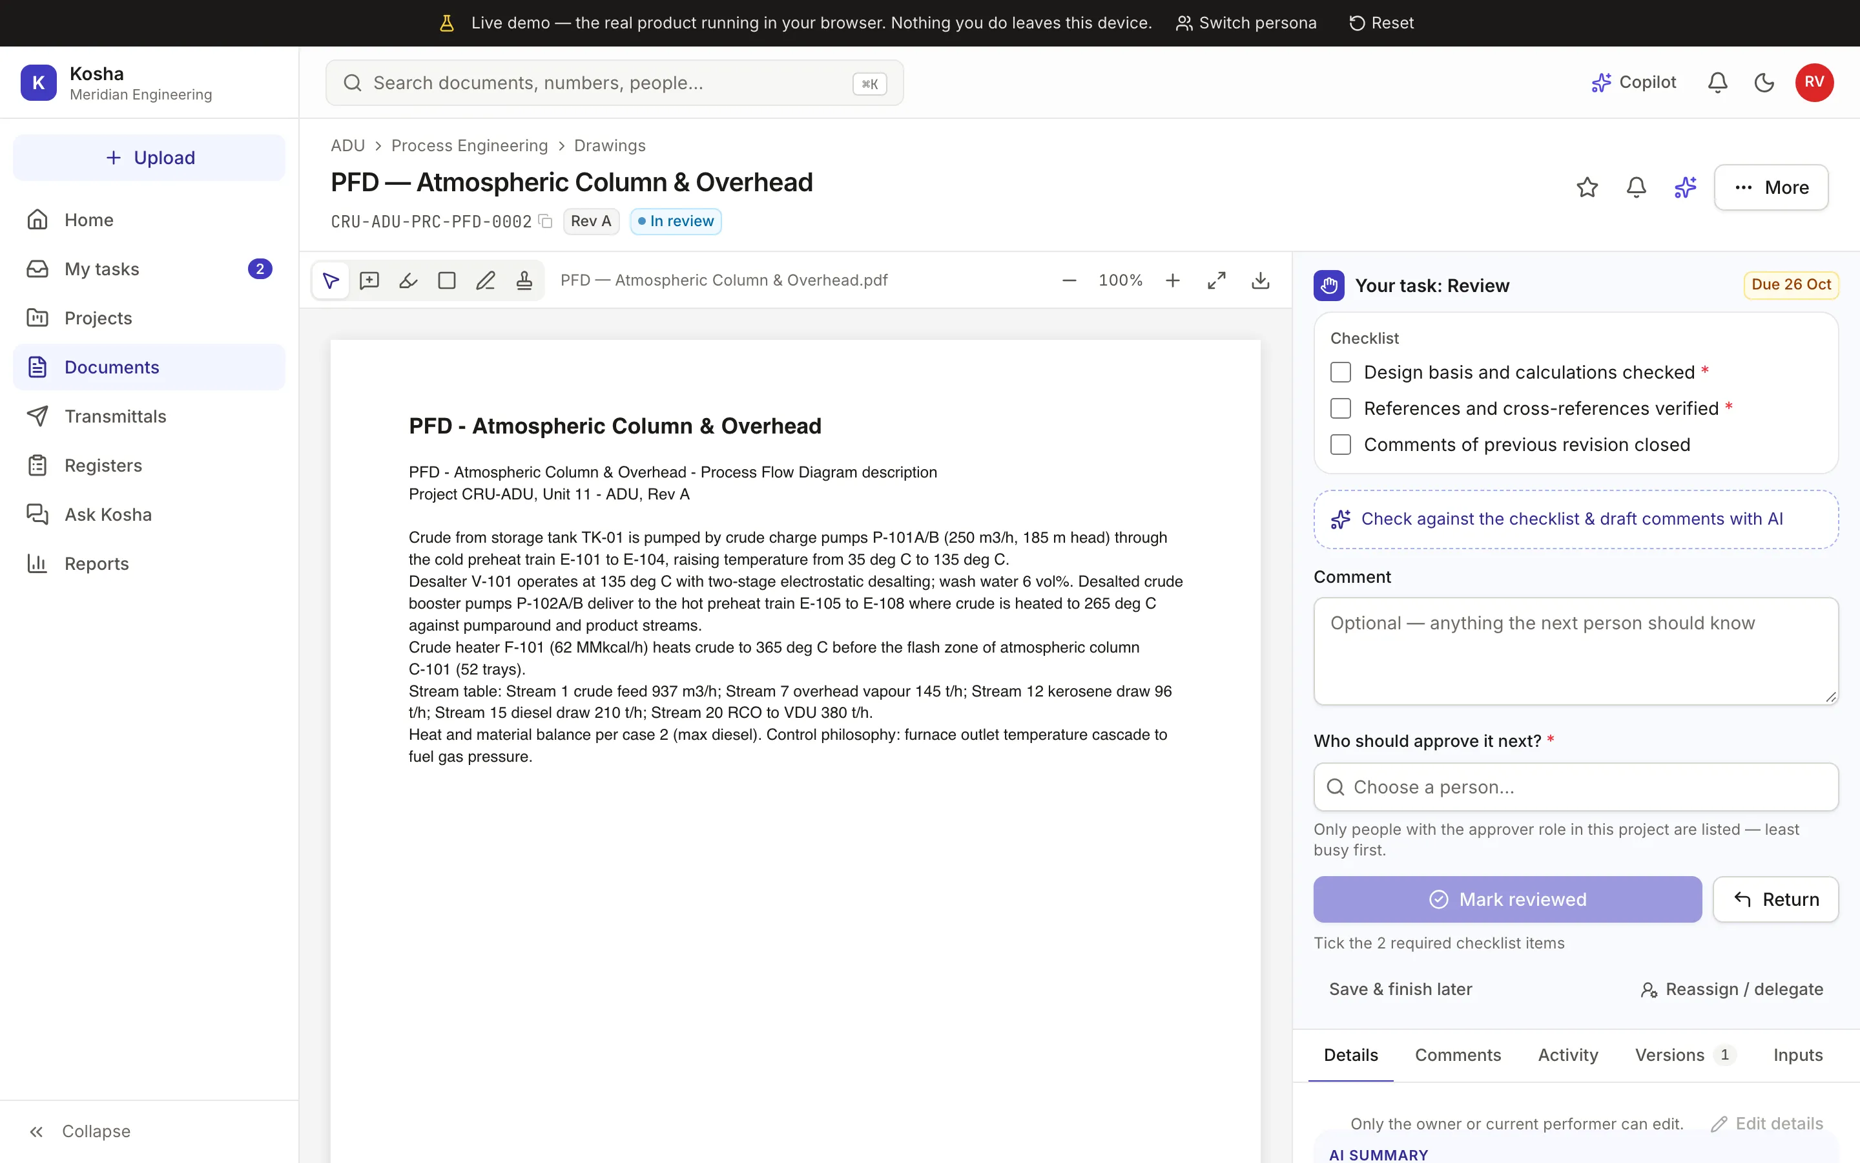Click Reset in demo banner
Image resolution: width=1860 pixels, height=1163 pixels.
pyautogui.click(x=1381, y=23)
